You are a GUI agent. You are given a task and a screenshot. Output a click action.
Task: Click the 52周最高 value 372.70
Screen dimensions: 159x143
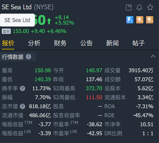tap(94, 88)
